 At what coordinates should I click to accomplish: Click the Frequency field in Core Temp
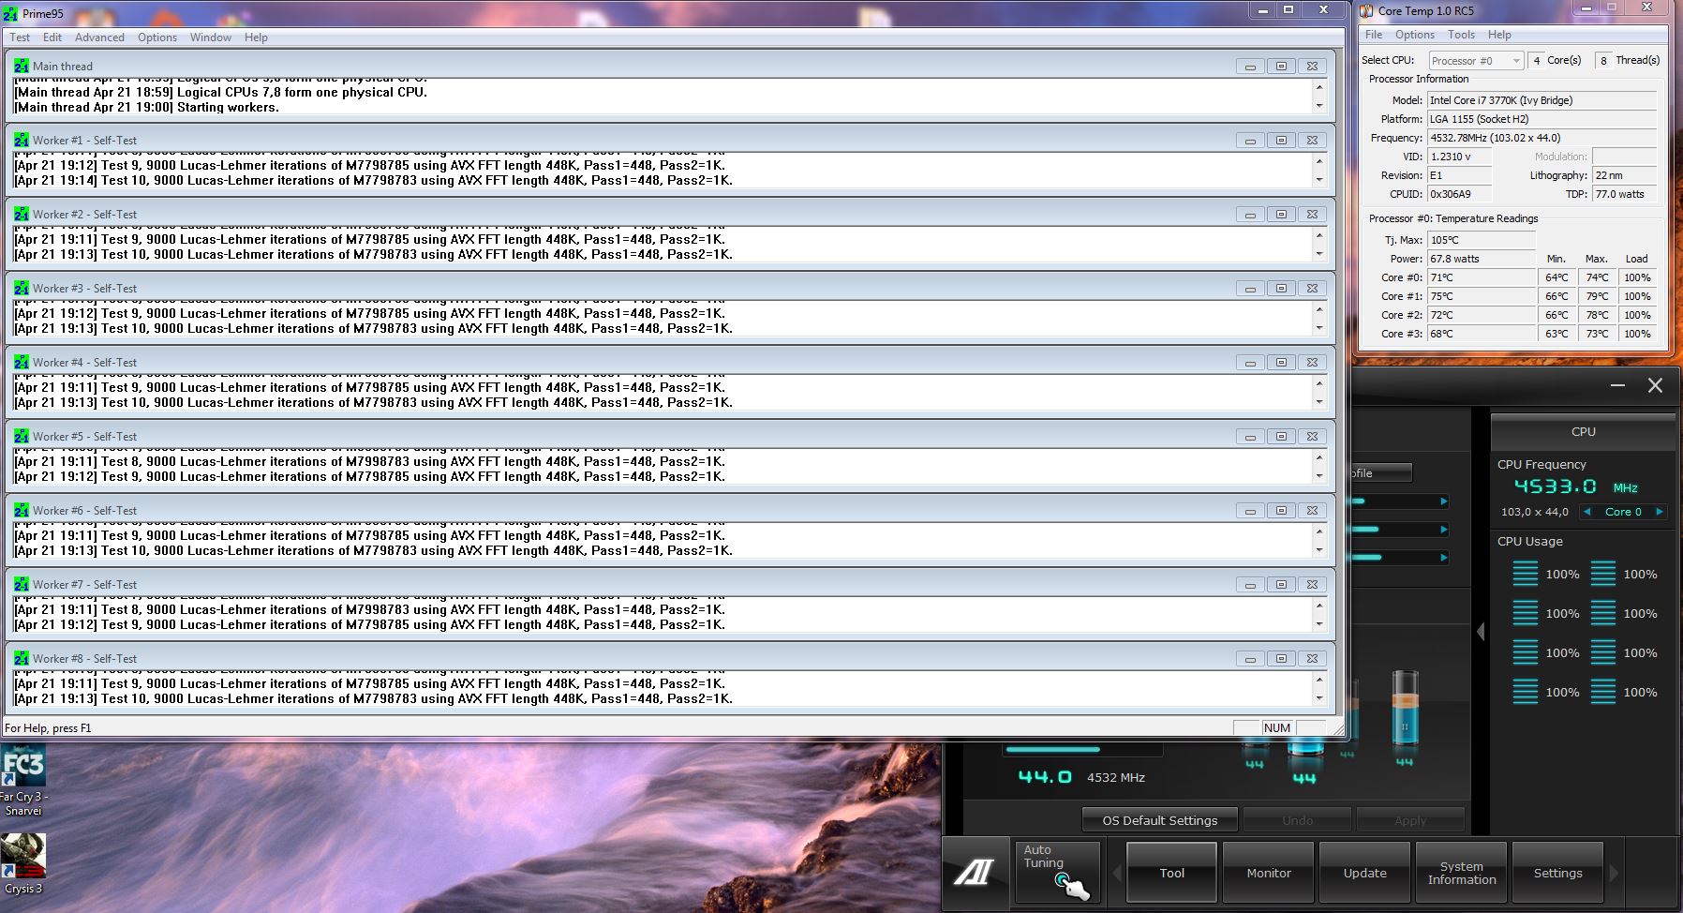1542,138
